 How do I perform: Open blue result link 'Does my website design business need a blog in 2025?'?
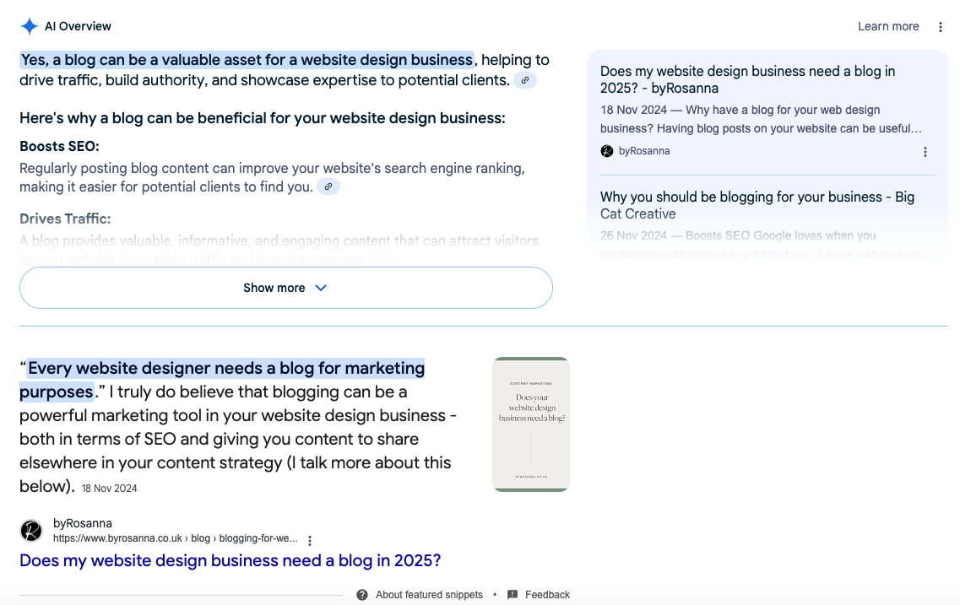(231, 560)
